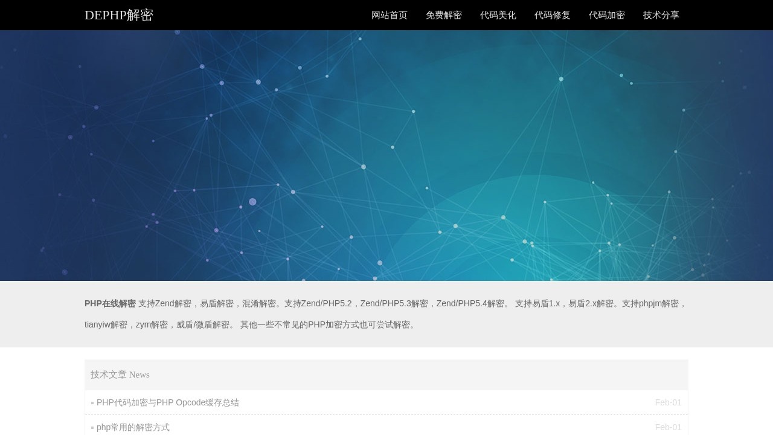Click the PHP在线解密 bold heading text
The width and height of the screenshot is (773, 435).
click(x=110, y=303)
